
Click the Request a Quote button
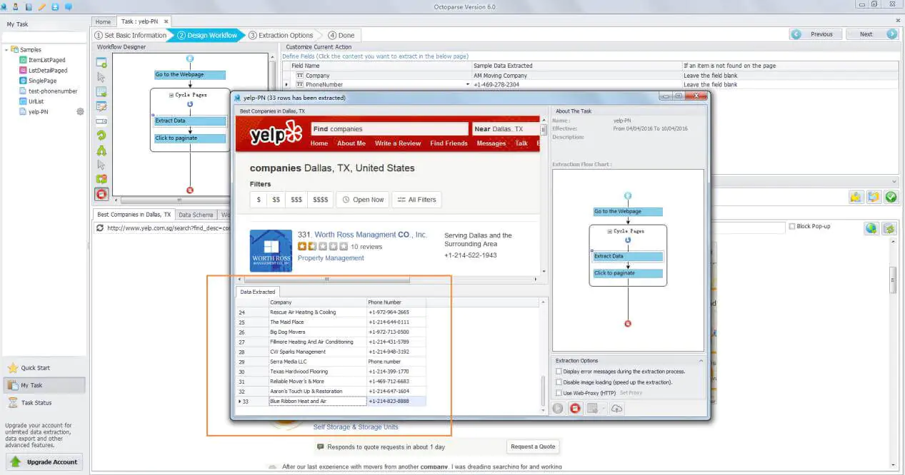click(533, 446)
